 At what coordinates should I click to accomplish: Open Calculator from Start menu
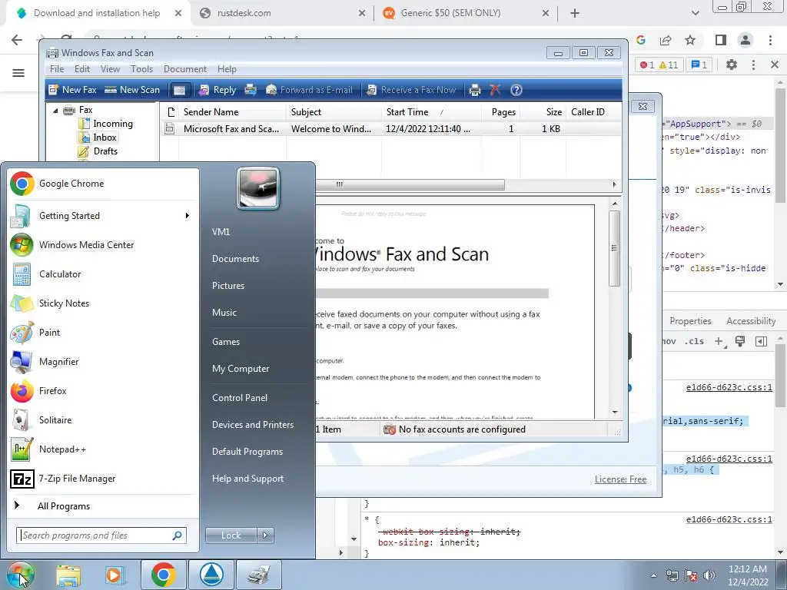pos(104,274)
